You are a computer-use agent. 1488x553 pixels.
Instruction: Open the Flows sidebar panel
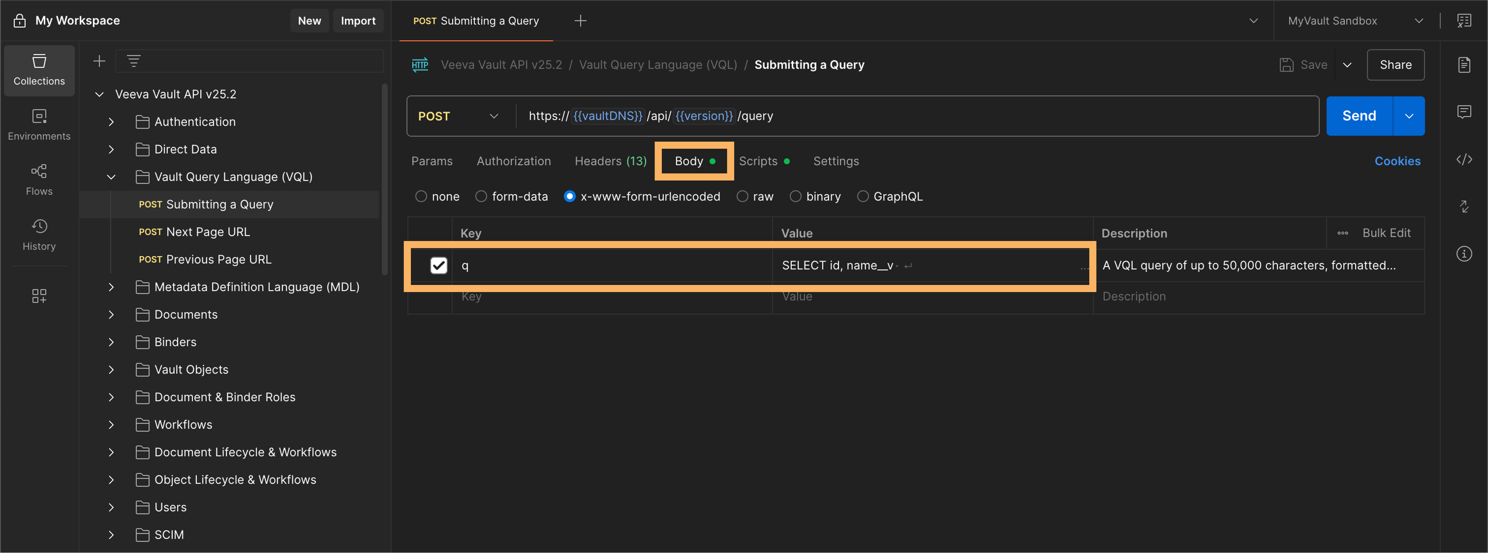coord(39,179)
